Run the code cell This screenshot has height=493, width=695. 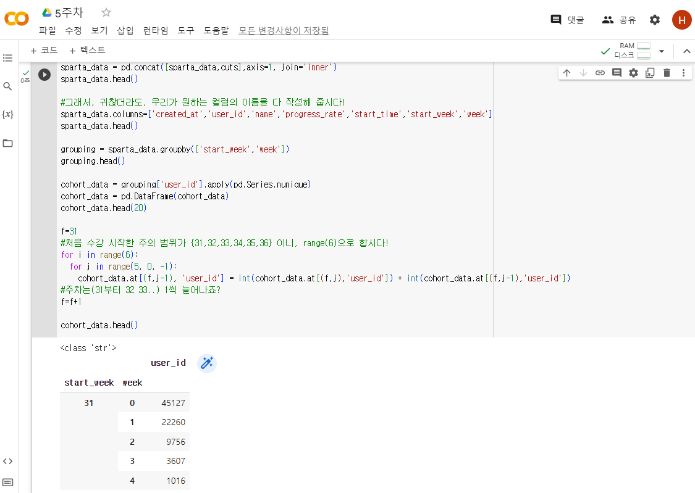click(44, 74)
